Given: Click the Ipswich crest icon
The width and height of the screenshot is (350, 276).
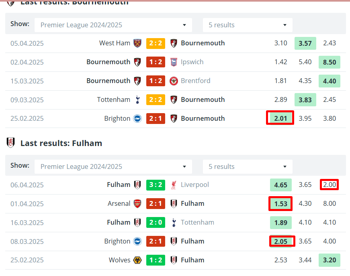Looking at the screenshot, I should pyautogui.click(x=174, y=62).
